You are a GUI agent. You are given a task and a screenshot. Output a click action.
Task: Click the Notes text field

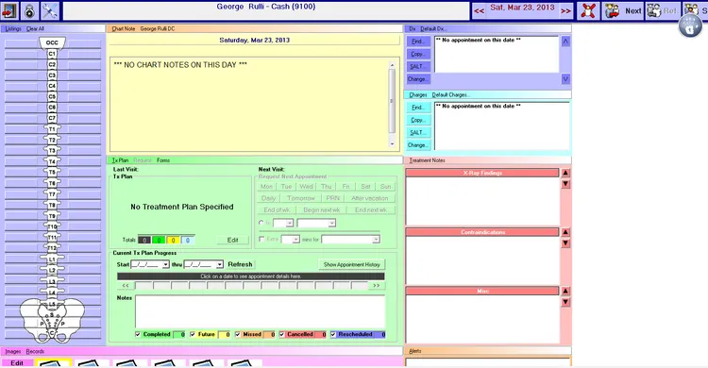(260, 311)
